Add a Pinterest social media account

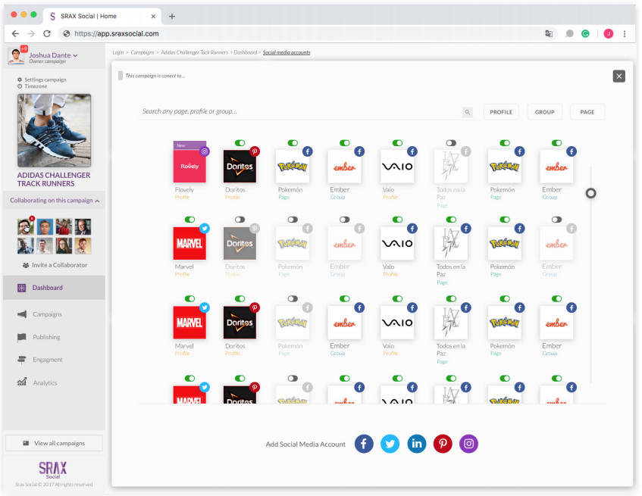click(443, 444)
